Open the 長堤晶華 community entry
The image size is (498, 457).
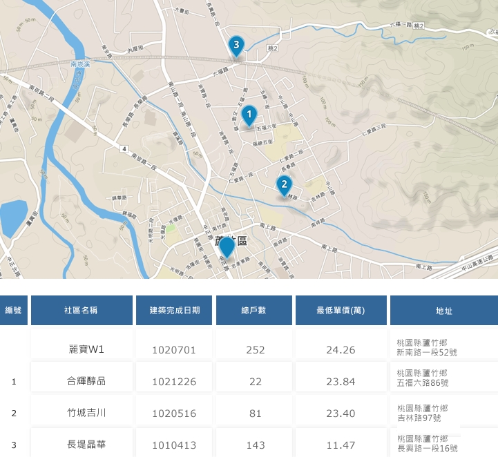(x=82, y=445)
